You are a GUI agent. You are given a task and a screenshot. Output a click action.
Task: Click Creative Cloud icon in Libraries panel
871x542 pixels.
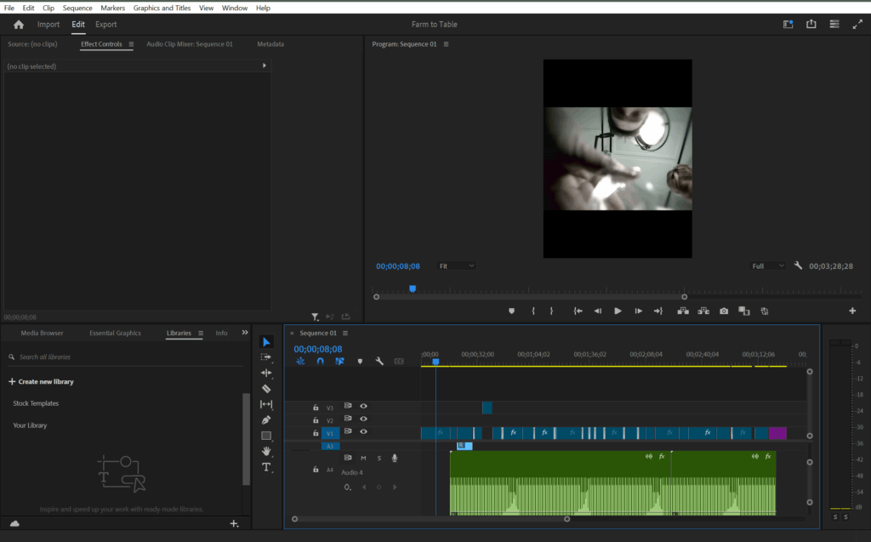click(x=15, y=523)
